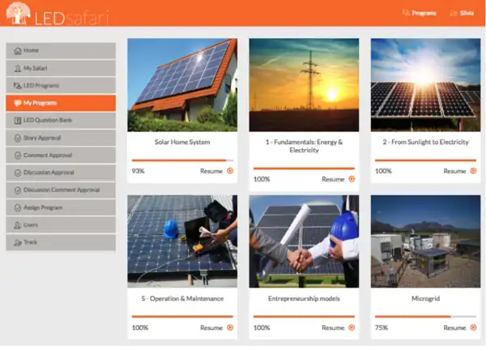The width and height of the screenshot is (486, 346).
Task: Click the Comment Approval checkmark icon
Action: (x=18, y=156)
